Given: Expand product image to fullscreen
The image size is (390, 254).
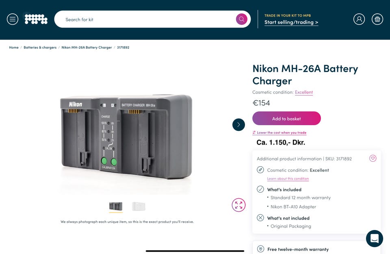Looking at the screenshot, I should (x=238, y=205).
